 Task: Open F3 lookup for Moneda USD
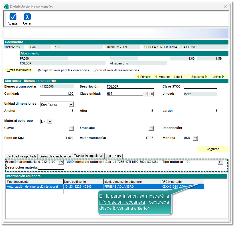[x=195, y=138]
